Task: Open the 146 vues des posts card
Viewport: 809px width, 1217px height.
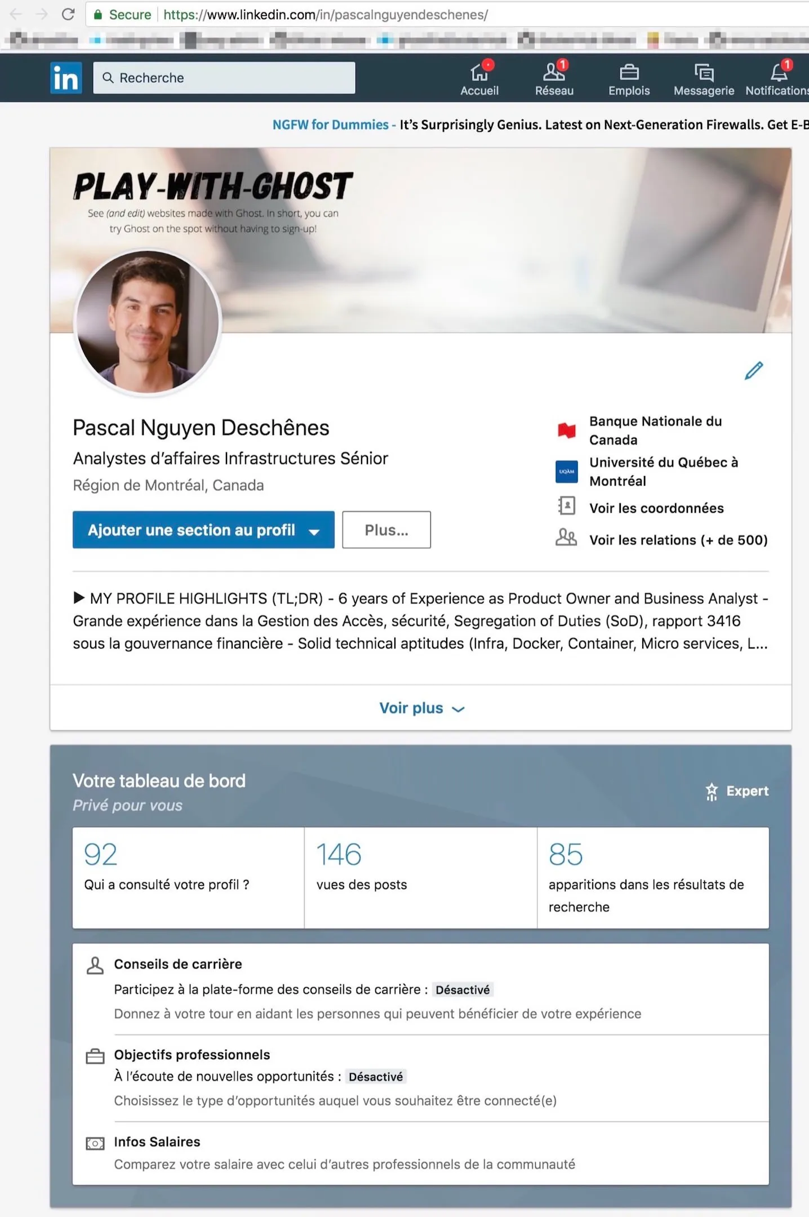Action: tap(421, 878)
